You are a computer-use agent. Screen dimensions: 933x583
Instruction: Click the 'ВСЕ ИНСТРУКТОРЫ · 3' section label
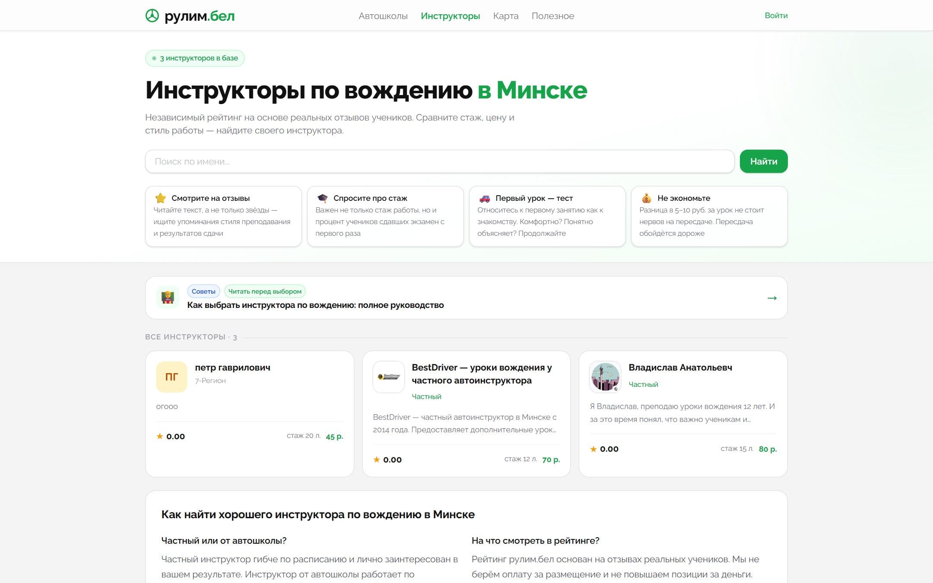(x=191, y=337)
